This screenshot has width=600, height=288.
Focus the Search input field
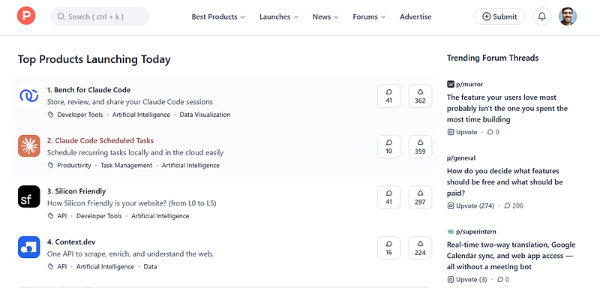pos(100,16)
